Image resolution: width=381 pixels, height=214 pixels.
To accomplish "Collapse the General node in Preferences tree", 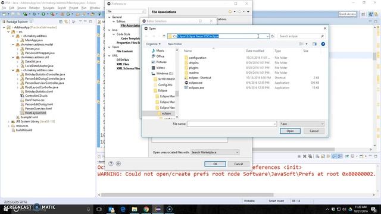I will (x=109, y=17).
